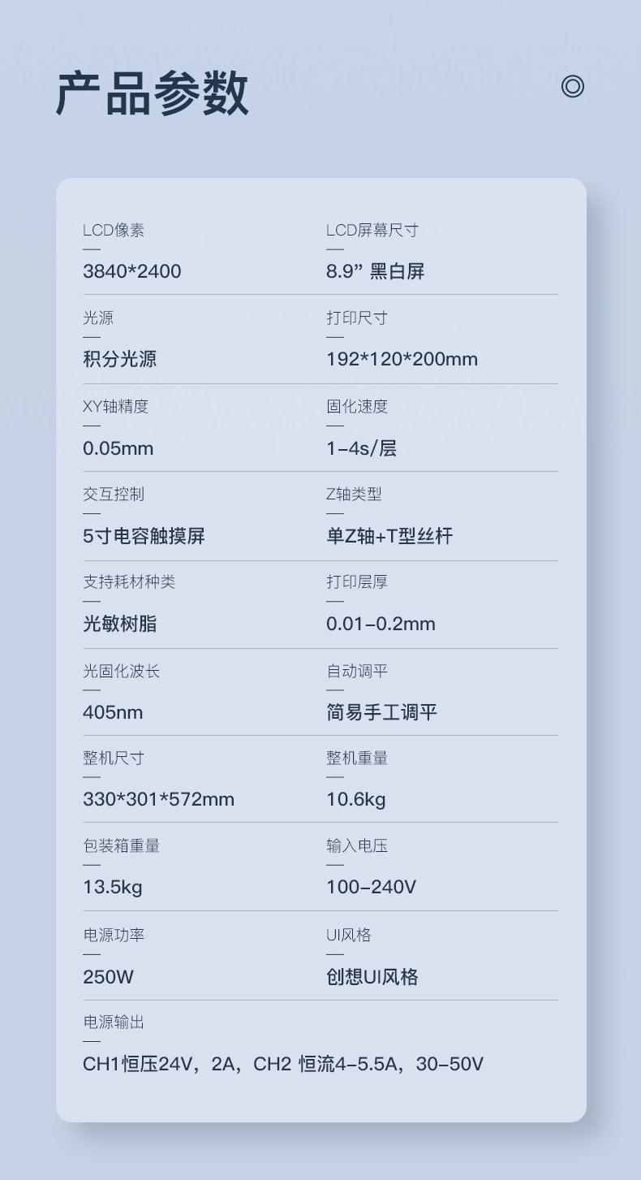Screen dimensions: 641x1180
Task: Select the 405nm wavelength value
Action: [x=113, y=712]
